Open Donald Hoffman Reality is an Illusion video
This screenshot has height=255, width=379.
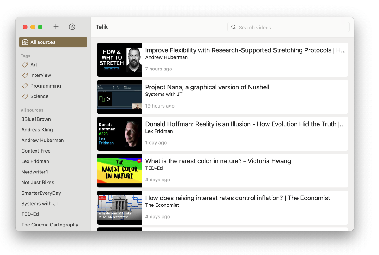tap(244, 124)
